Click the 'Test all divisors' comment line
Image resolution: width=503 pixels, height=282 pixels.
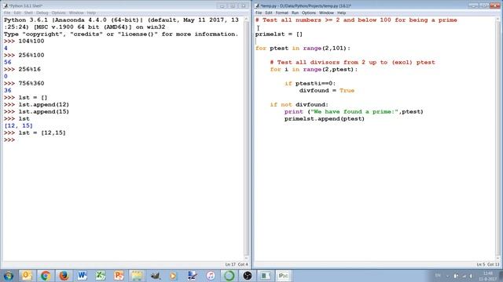(353, 63)
